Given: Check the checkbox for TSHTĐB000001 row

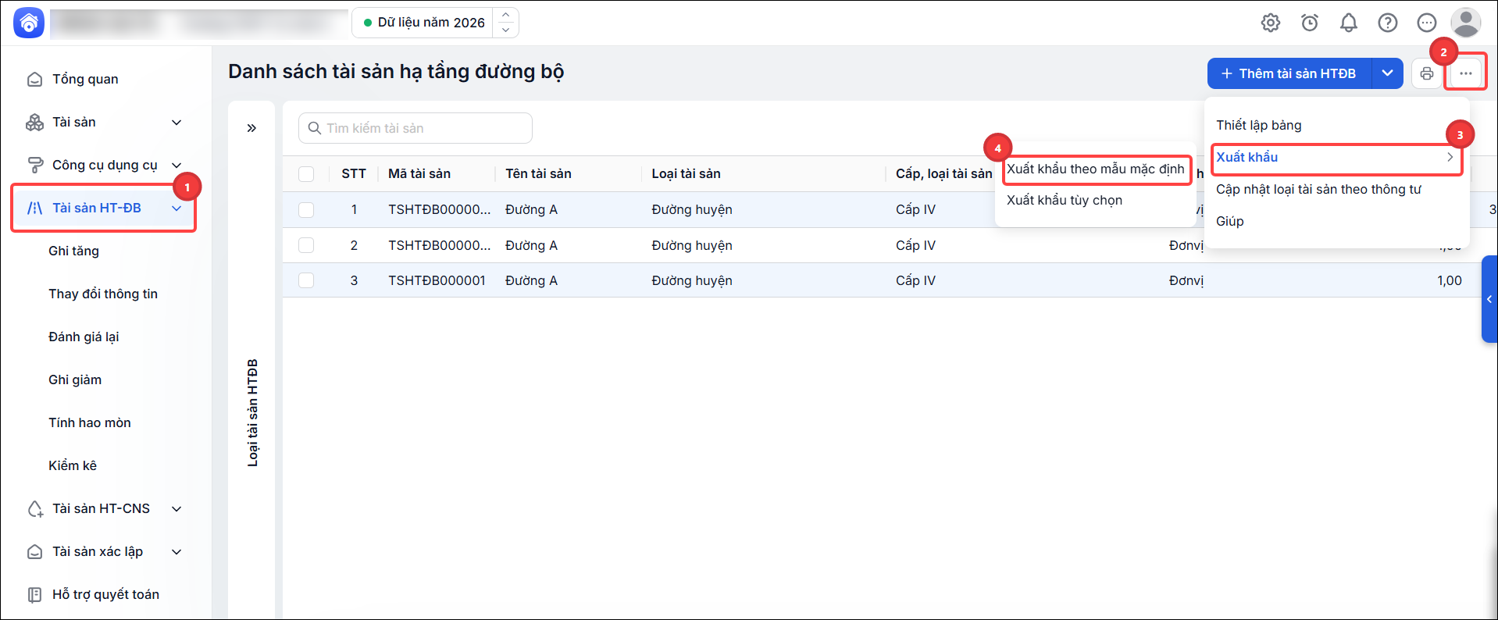Looking at the screenshot, I should coord(306,280).
